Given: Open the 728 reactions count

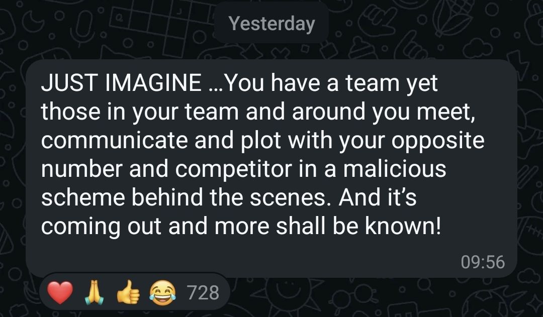Looking at the screenshot, I should tap(203, 292).
